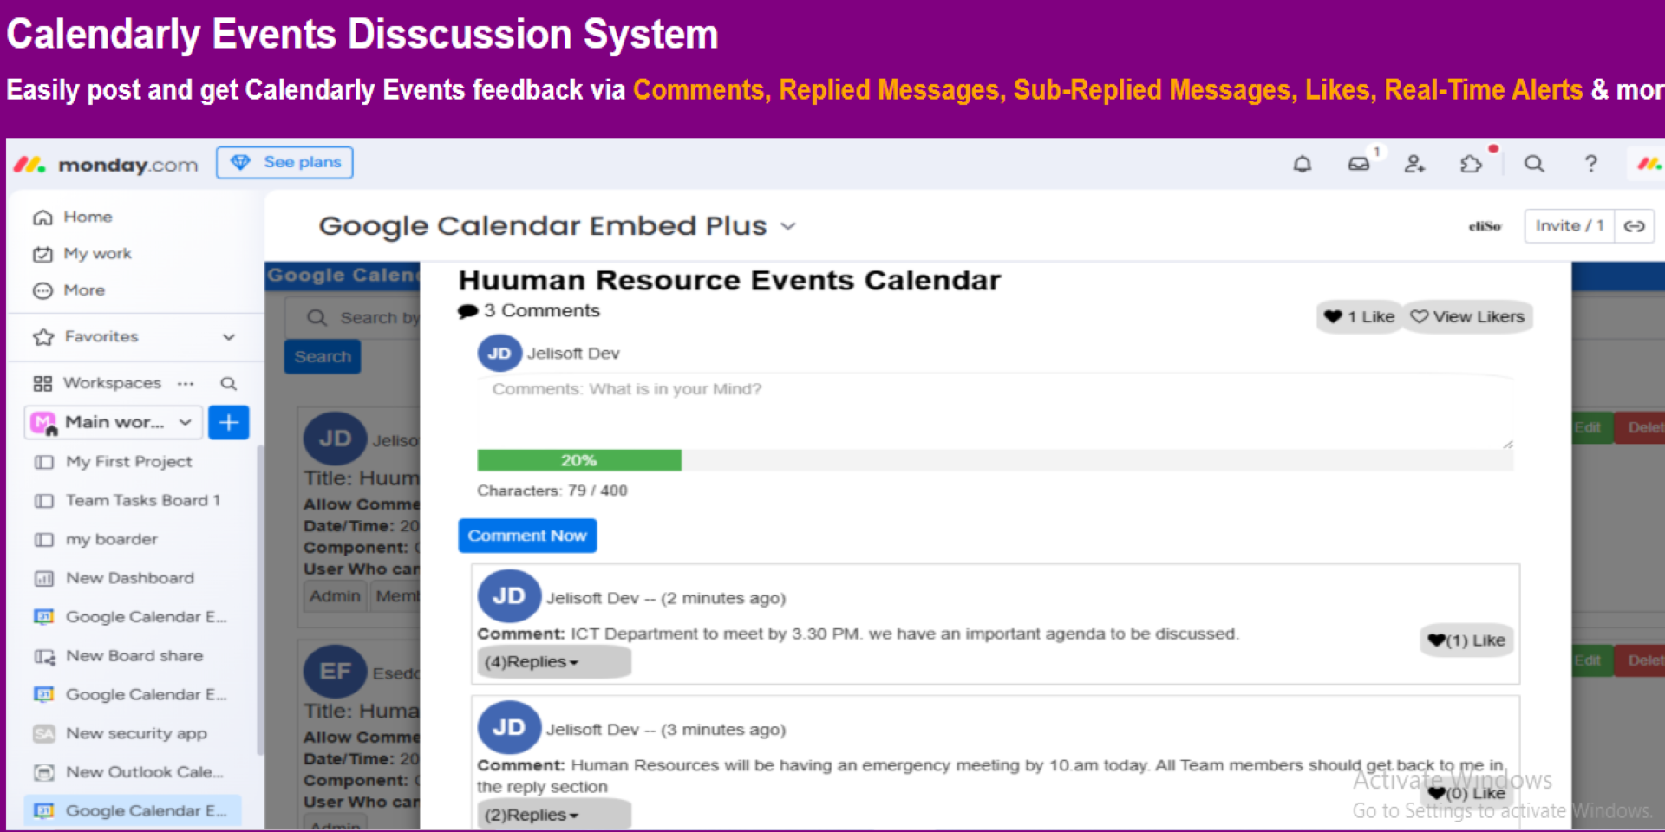Open the Team Tasks Board 1 item

143,500
